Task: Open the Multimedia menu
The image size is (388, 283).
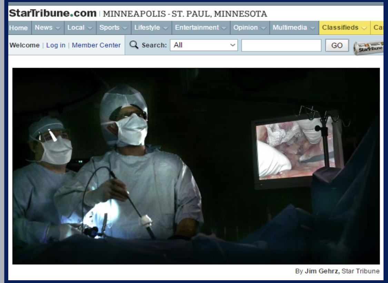Action: pyautogui.click(x=294, y=28)
